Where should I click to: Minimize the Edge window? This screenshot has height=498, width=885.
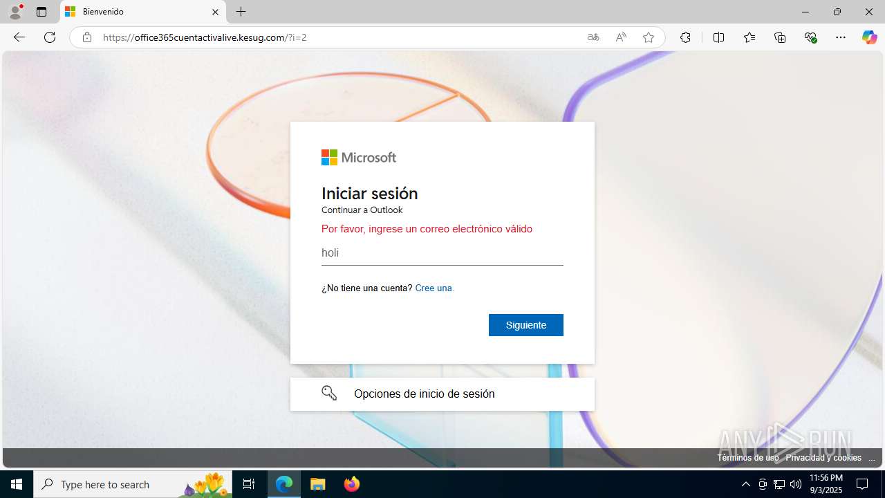[x=805, y=12]
